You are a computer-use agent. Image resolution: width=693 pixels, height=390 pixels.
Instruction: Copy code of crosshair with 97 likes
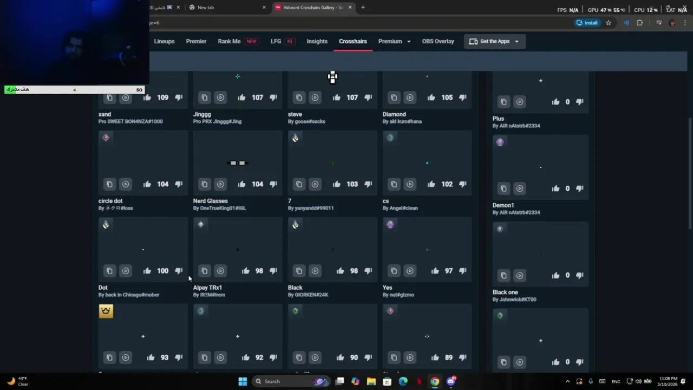[394, 271]
